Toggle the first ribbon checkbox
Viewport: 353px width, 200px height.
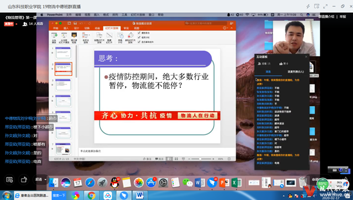coord(139,33)
